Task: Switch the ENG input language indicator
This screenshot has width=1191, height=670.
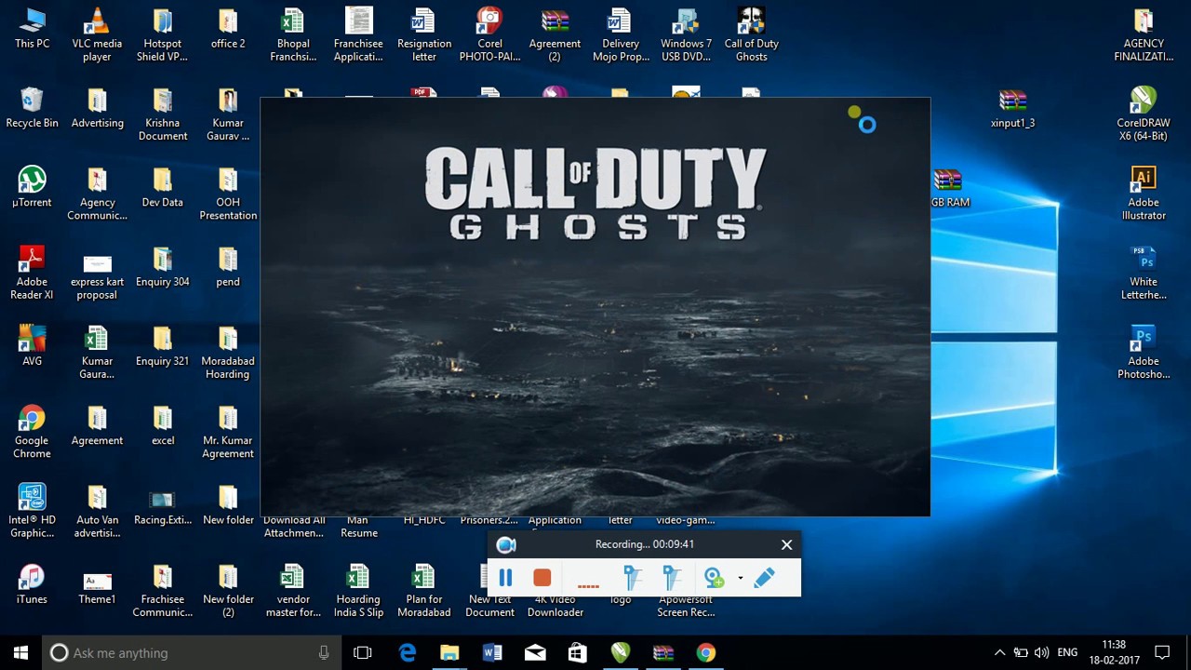Action: (1067, 652)
